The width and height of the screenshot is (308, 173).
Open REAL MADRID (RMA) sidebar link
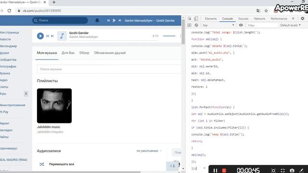tap(13, 160)
